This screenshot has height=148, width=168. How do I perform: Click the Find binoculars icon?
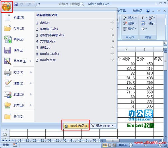coord(151,23)
